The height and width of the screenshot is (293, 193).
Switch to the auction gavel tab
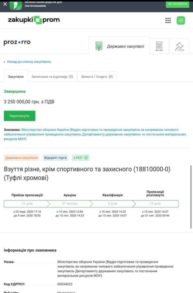pos(179,46)
